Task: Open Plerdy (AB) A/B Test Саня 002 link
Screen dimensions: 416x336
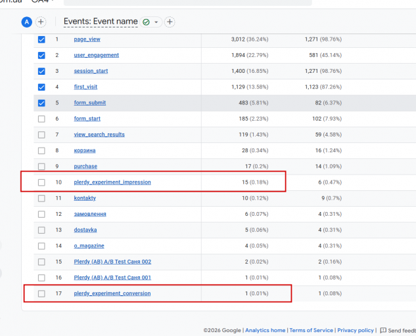Action: 112,262
